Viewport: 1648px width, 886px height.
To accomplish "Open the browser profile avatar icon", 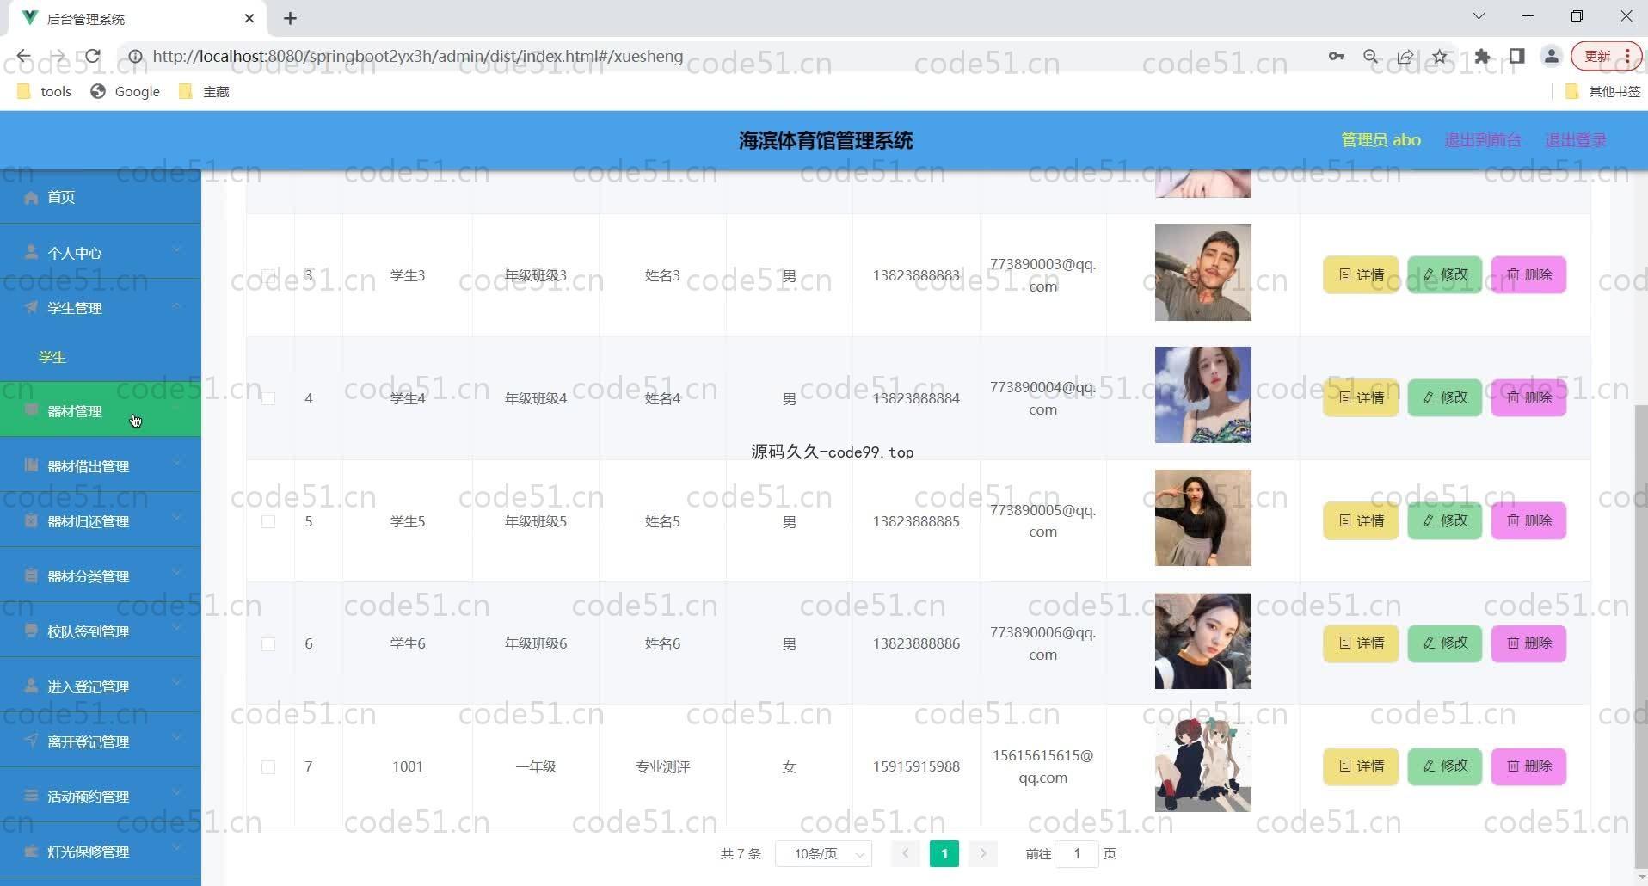I will tap(1552, 57).
